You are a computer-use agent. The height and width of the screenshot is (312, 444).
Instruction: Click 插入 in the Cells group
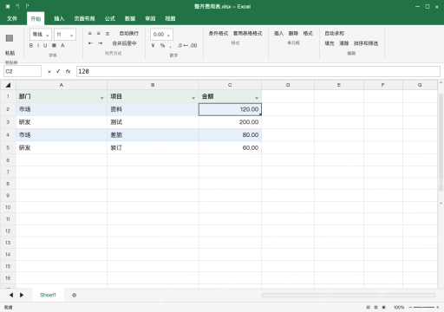tap(278, 34)
